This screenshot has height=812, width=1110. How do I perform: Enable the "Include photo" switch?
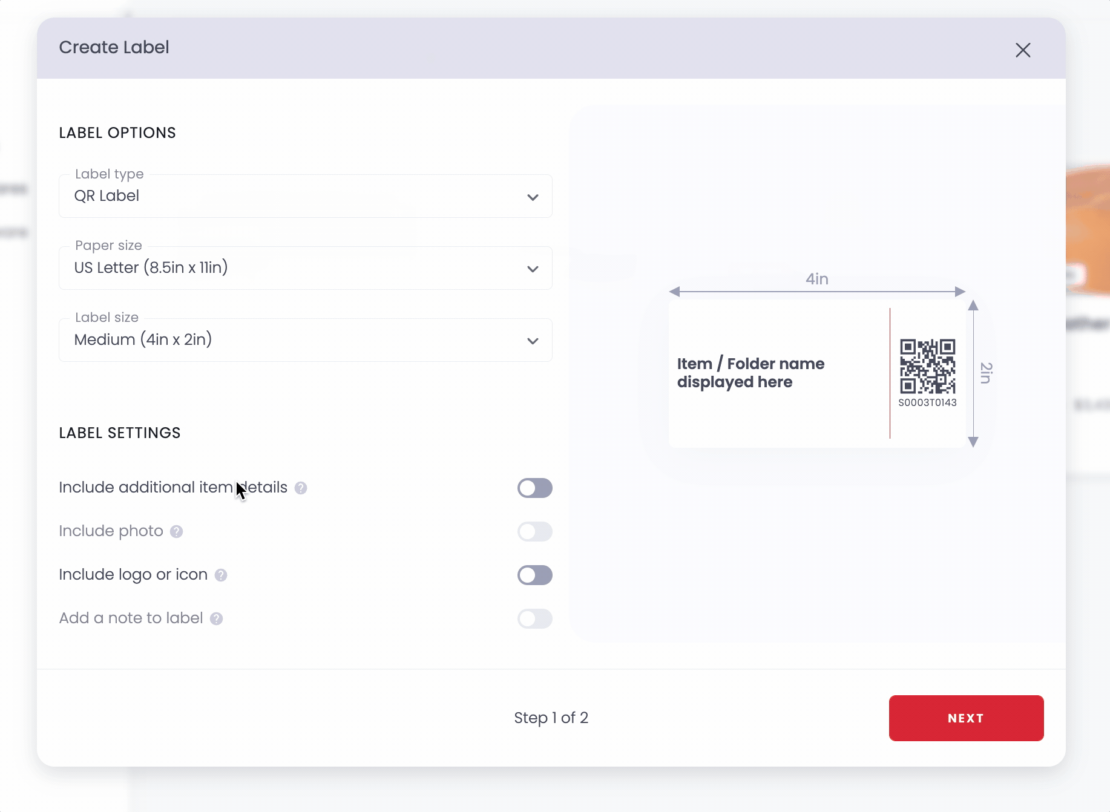(534, 531)
